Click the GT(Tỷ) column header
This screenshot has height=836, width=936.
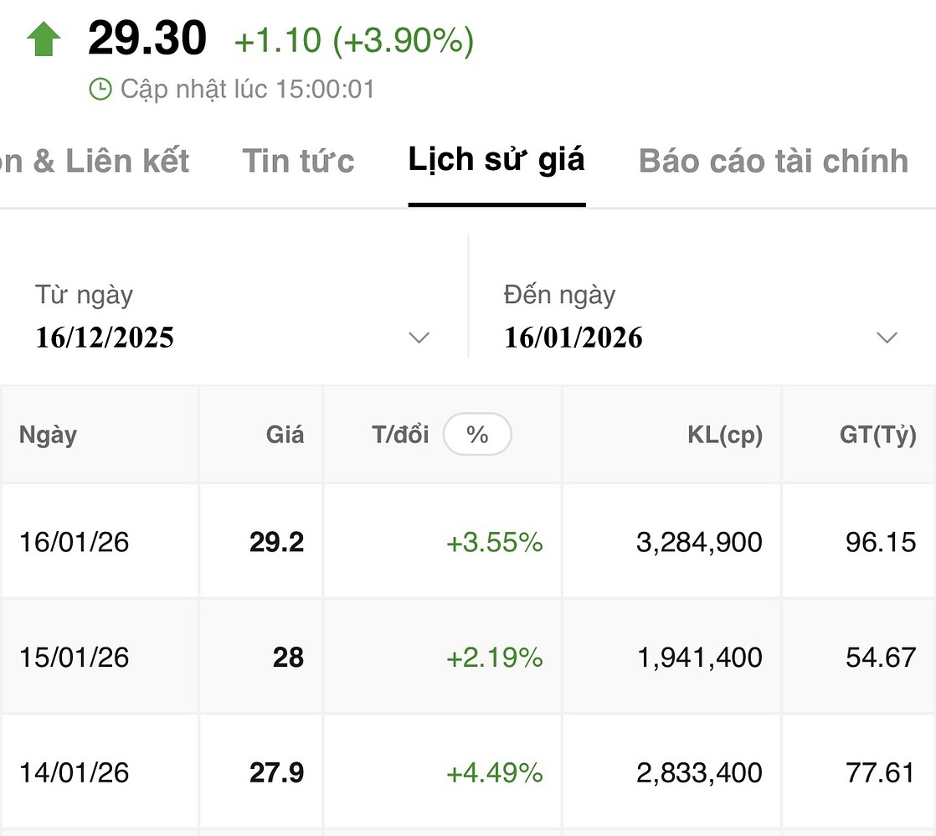click(x=877, y=435)
